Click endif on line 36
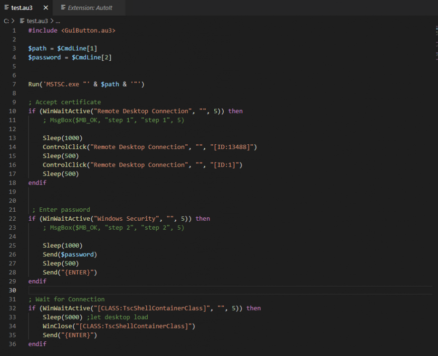This screenshot has width=438, height=356. click(x=37, y=344)
